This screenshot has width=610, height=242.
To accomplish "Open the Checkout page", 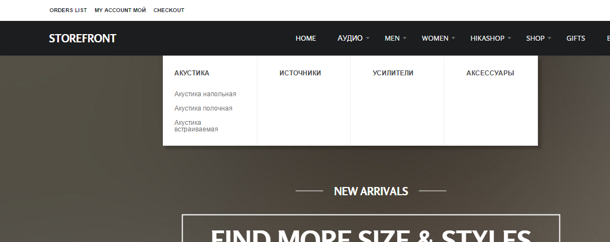I will click(169, 10).
